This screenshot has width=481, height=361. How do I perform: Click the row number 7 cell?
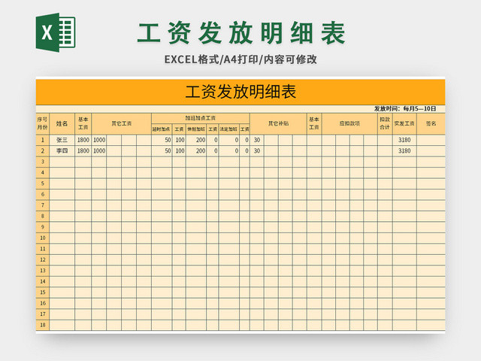[43, 205]
